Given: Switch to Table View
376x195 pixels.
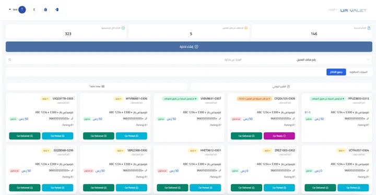Looking at the screenshot, I should click(x=97, y=87).
